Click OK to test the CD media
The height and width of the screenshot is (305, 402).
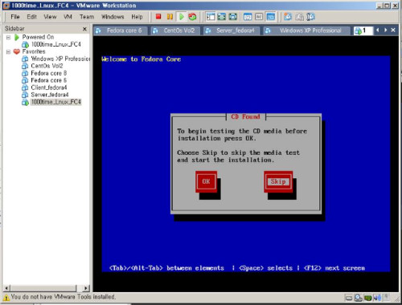point(206,181)
